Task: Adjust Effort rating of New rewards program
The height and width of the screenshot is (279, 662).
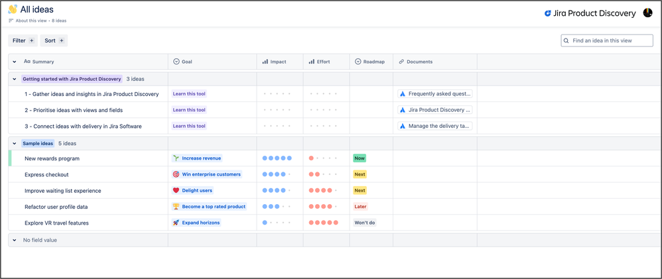Action: (x=324, y=158)
